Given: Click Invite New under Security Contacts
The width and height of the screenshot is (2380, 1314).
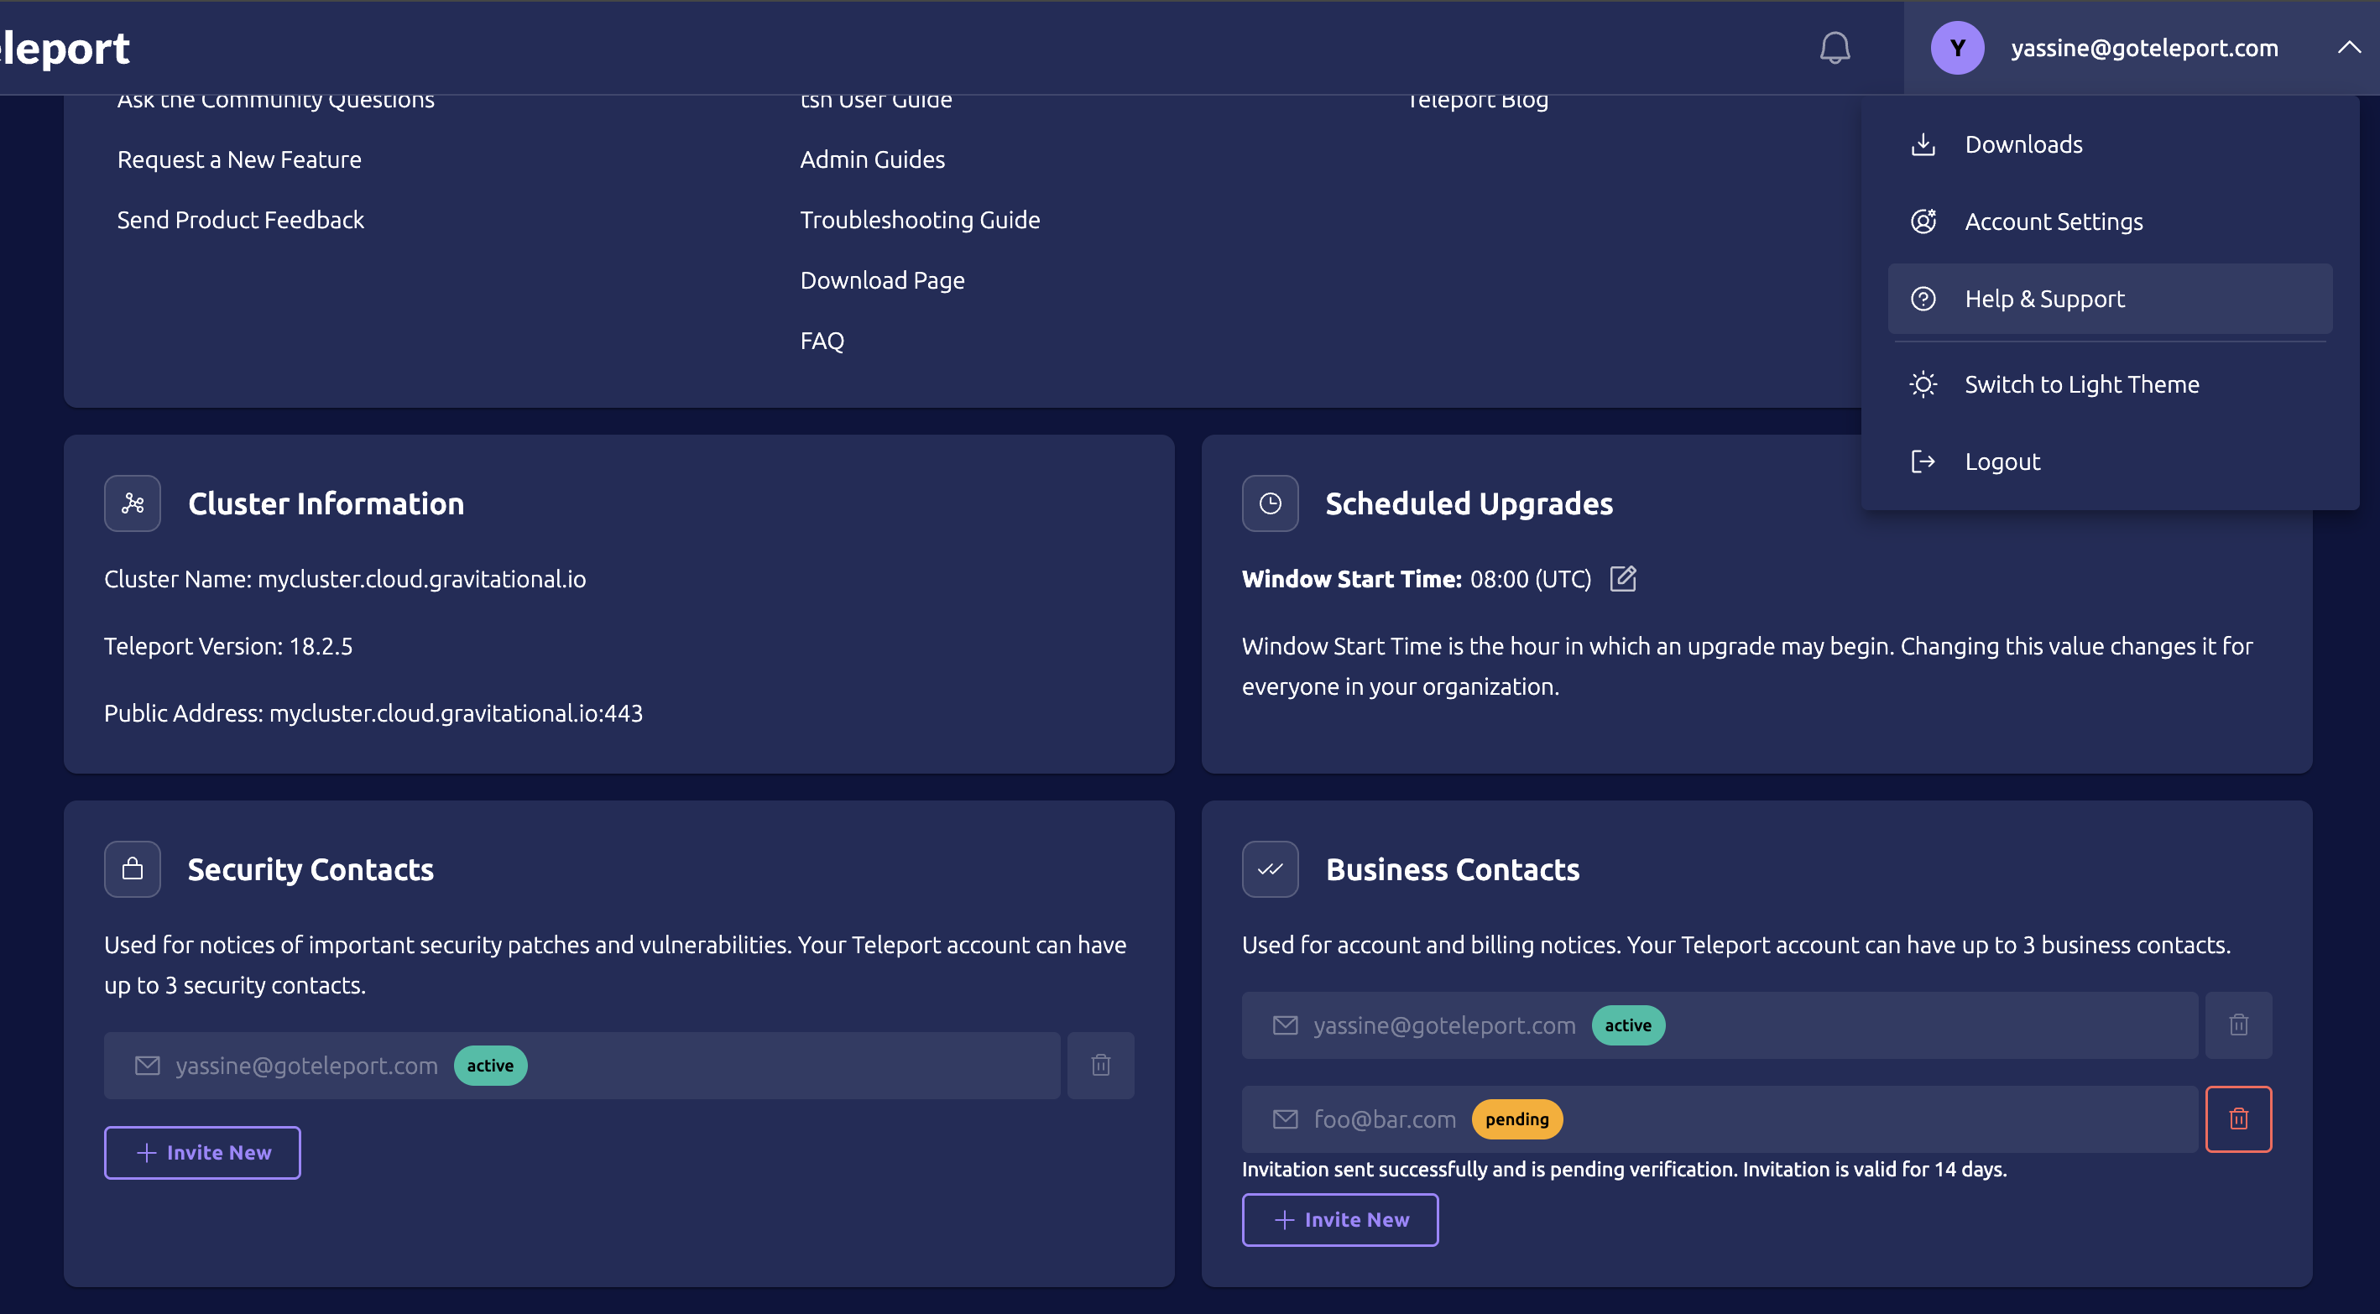Looking at the screenshot, I should pyautogui.click(x=201, y=1152).
